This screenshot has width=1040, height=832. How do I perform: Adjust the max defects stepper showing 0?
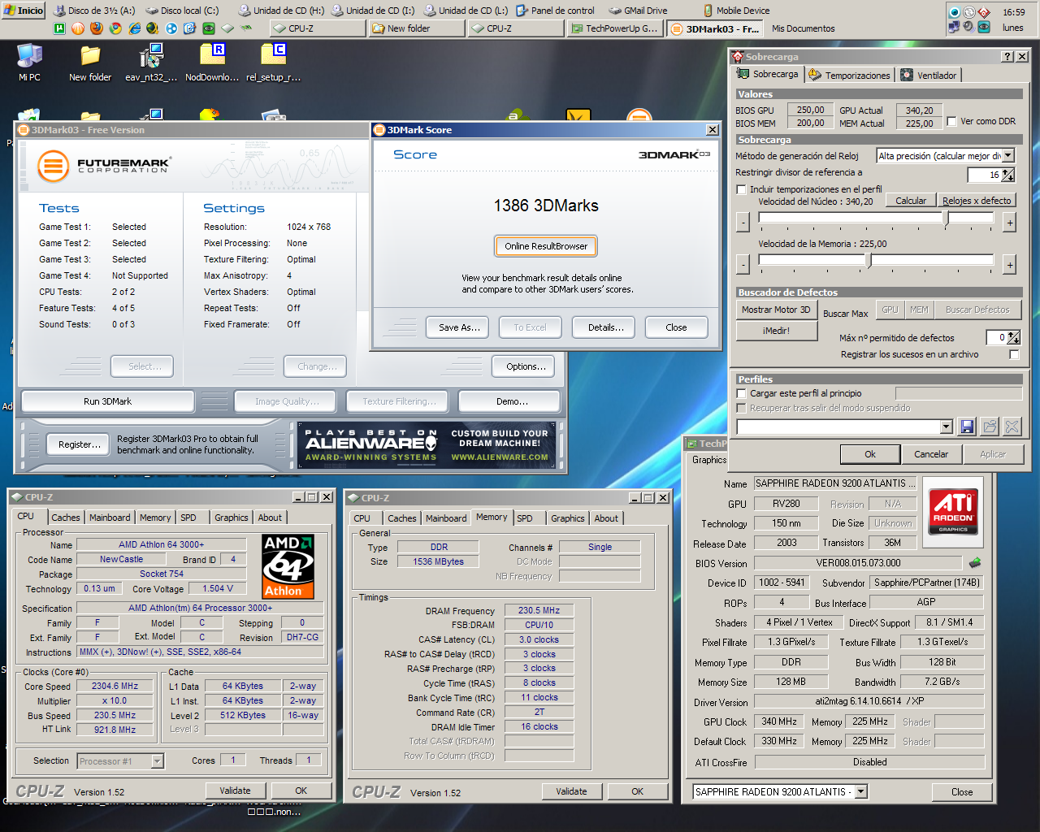1014,337
